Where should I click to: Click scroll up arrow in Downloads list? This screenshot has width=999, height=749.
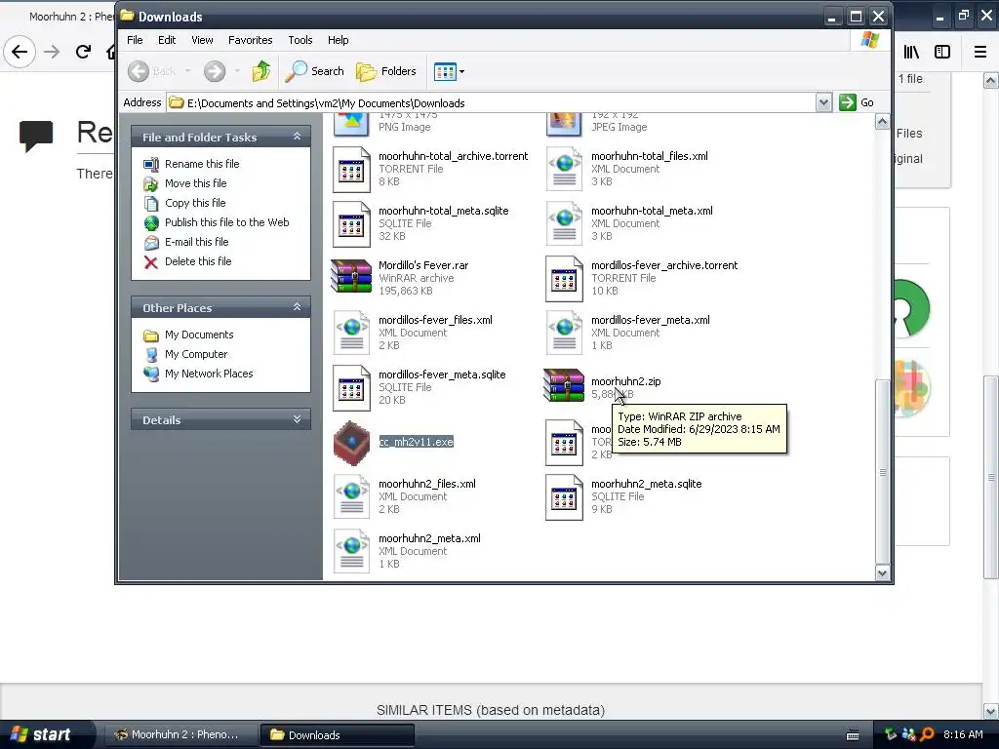click(x=882, y=122)
